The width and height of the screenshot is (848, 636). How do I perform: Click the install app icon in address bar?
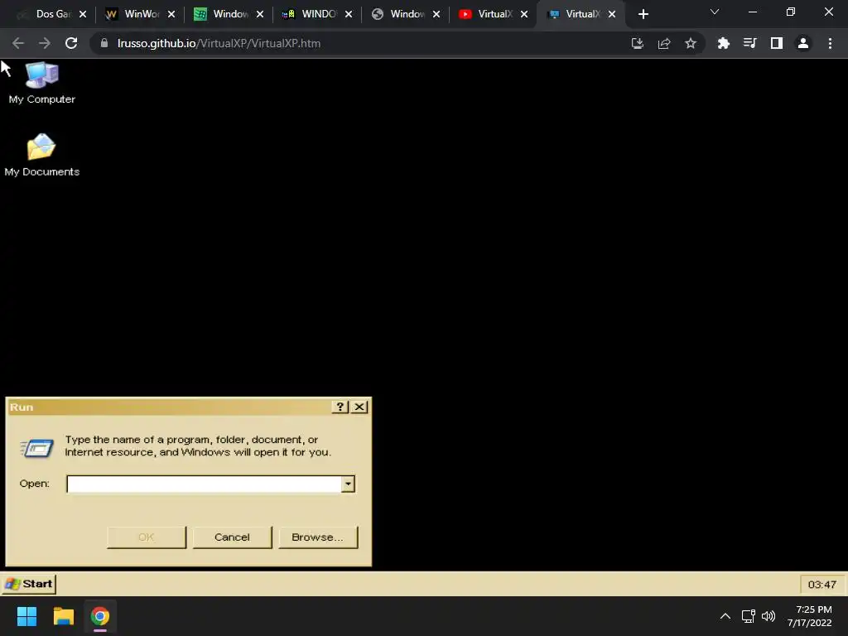coord(638,43)
